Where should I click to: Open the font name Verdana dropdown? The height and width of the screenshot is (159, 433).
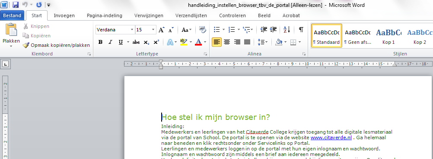coord(132,30)
